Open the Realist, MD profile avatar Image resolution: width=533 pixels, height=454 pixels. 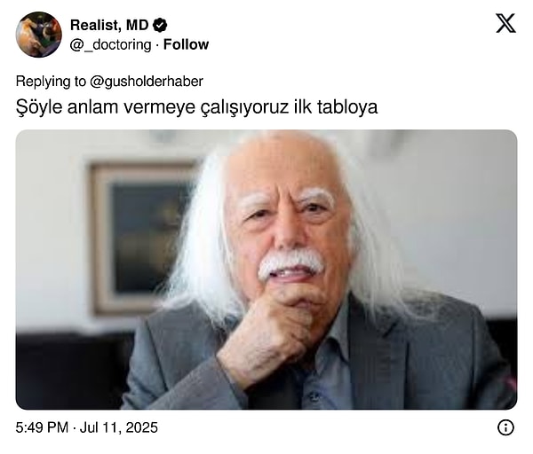[x=39, y=35]
